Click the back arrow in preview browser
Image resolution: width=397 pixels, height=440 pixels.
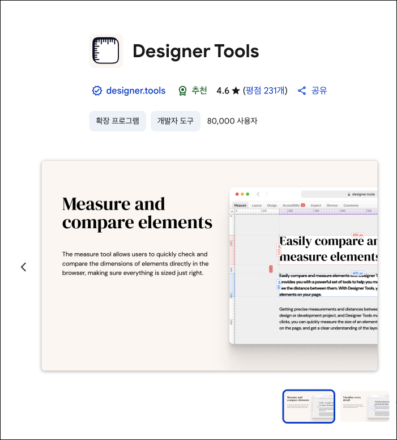pos(258,194)
